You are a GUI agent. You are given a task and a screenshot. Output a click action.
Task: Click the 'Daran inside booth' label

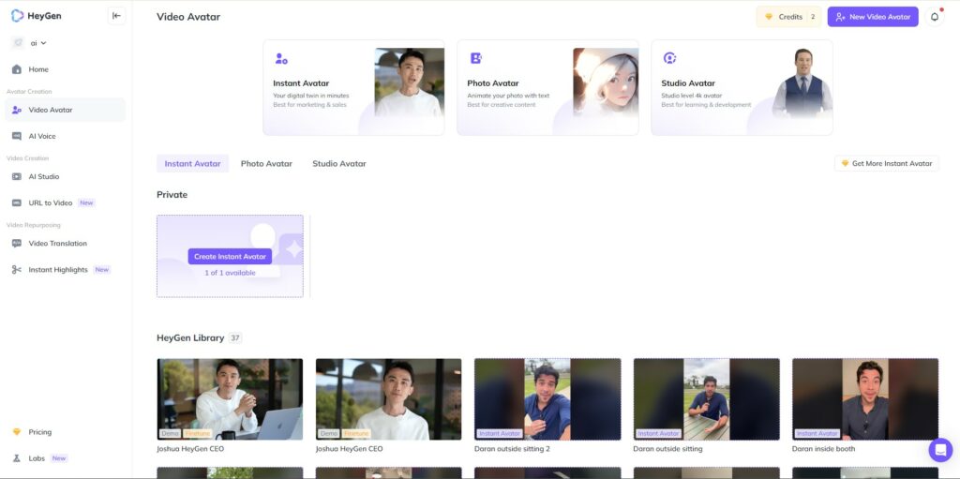[823, 449]
